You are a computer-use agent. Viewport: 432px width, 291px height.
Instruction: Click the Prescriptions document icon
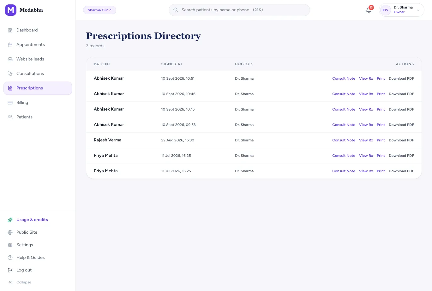pos(10,88)
